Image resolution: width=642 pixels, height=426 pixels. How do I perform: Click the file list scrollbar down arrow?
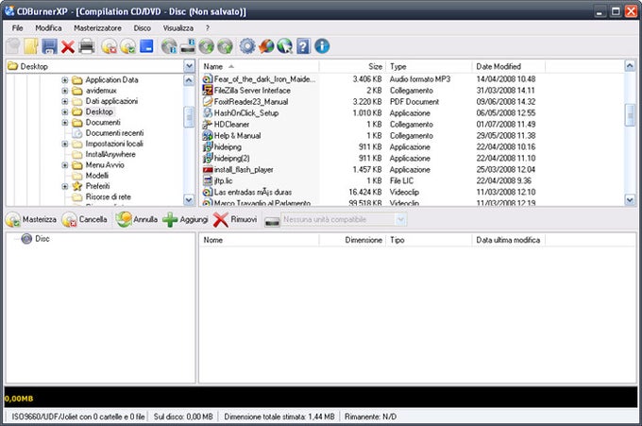[x=630, y=199]
